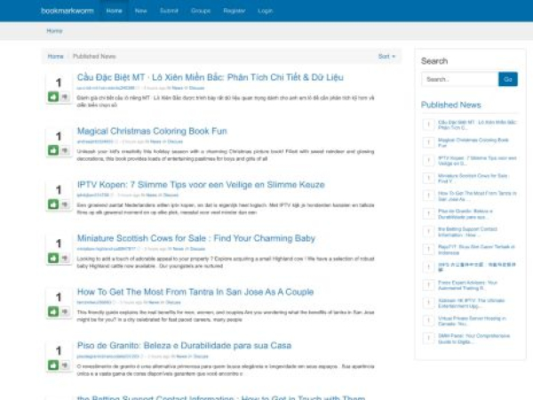Click Discuss link under Tantra In San Jose
This screenshot has width=533, height=400.
pyautogui.click(x=173, y=302)
